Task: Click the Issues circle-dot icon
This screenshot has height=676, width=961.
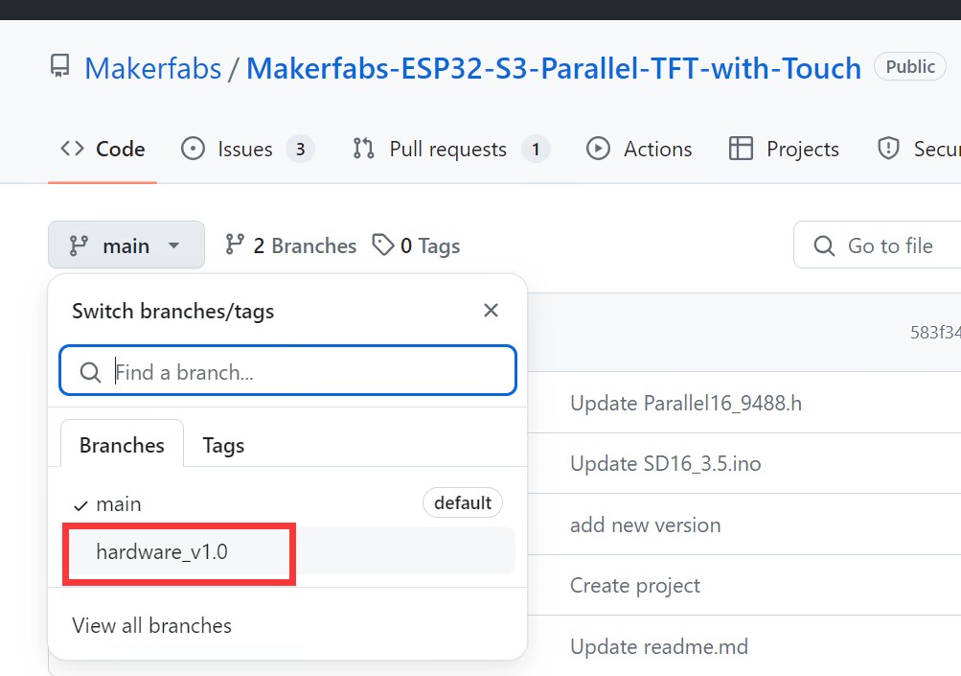Action: pos(193,149)
